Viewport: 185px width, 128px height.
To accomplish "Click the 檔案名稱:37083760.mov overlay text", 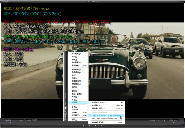I will (x=26, y=9).
